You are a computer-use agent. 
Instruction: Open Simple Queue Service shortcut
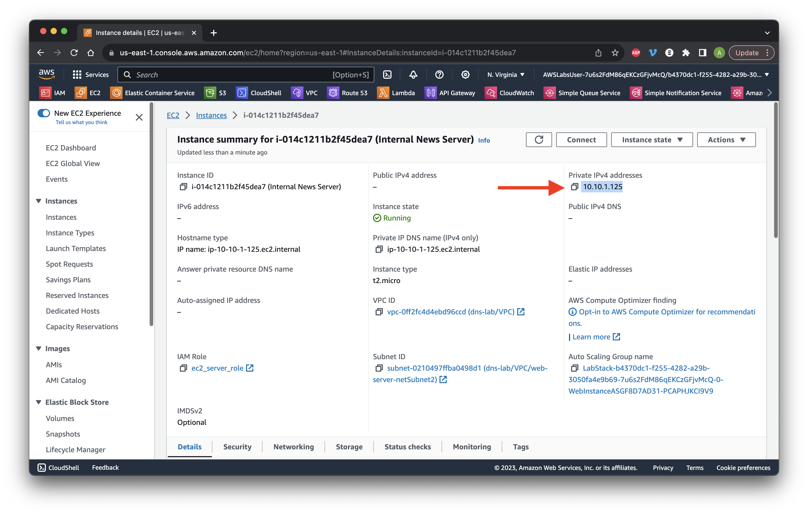[x=582, y=93]
